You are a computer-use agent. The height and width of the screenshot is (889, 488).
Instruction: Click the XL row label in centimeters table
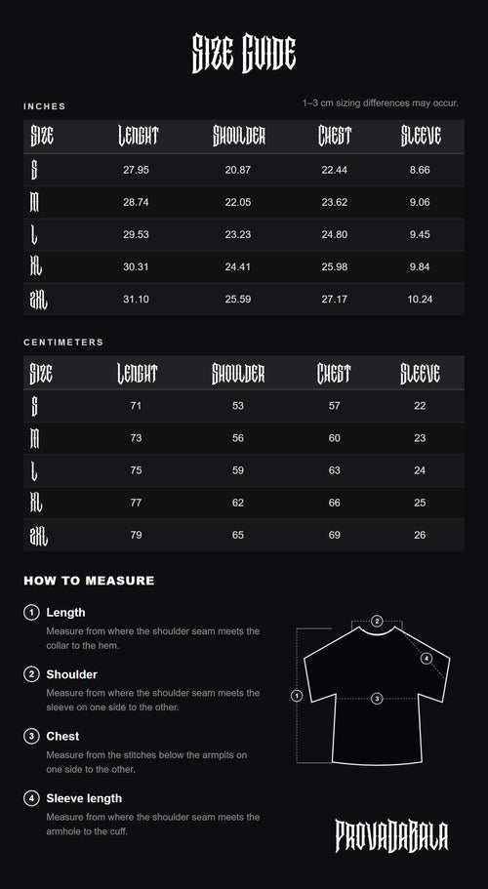(x=36, y=503)
